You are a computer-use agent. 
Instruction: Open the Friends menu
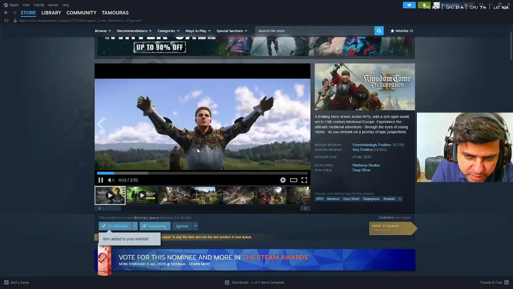pyautogui.click(x=39, y=5)
